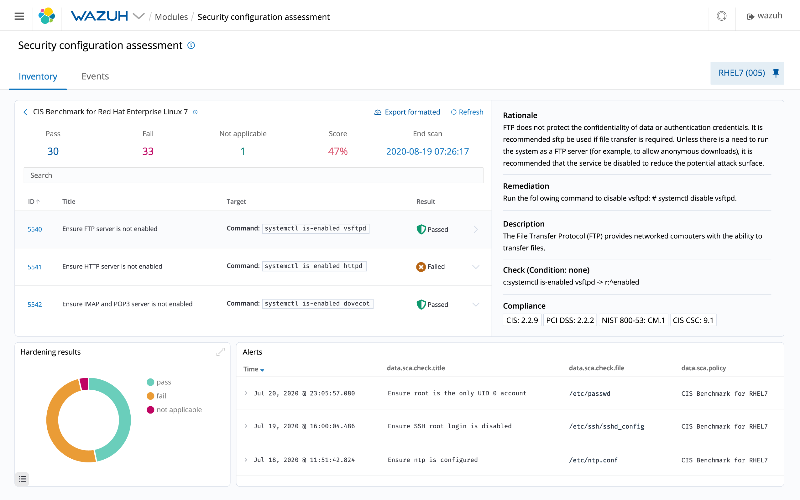This screenshot has height=500, width=800.
Task: Expand the Jul 20 alert row
Action: (246, 393)
